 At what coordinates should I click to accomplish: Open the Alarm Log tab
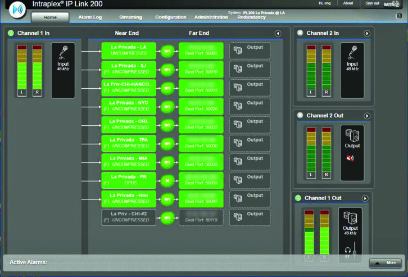90,17
